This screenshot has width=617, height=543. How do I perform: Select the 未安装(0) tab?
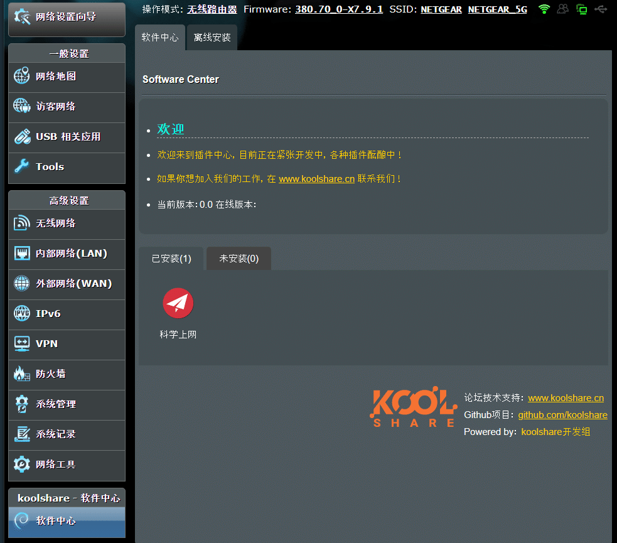(239, 259)
